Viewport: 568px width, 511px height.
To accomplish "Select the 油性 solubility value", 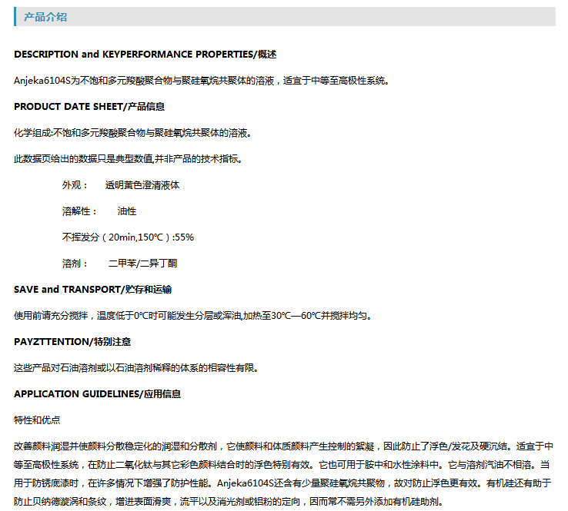I will pyautogui.click(x=127, y=211).
